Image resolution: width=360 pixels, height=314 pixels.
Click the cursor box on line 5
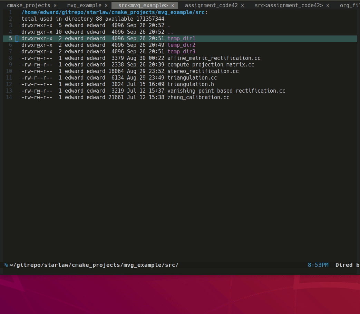click(17, 39)
